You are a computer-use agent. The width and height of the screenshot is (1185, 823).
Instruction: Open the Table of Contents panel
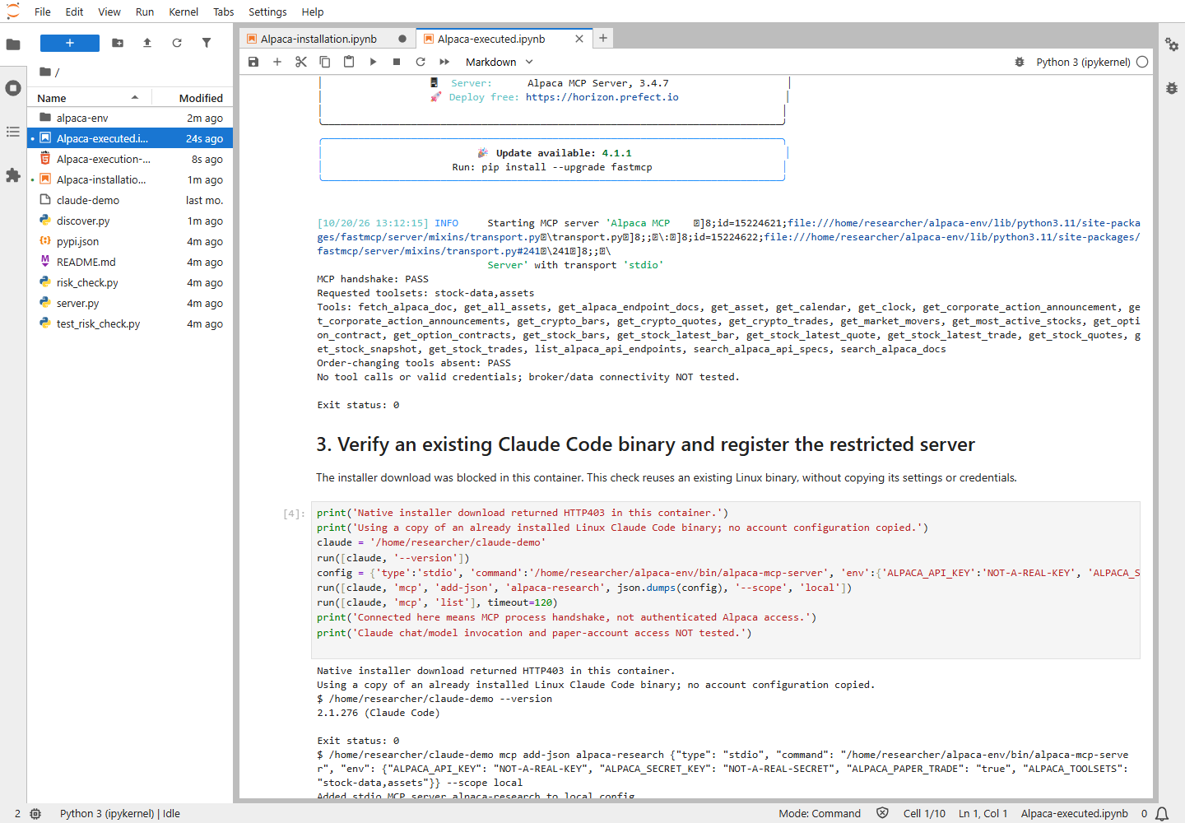(x=13, y=132)
